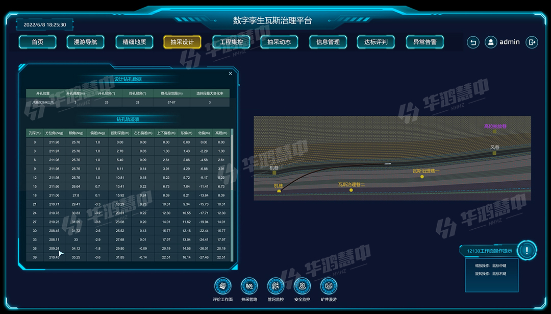Click the back arrow icon beside admin
Viewport: 551px width, 314px height.
point(473,42)
